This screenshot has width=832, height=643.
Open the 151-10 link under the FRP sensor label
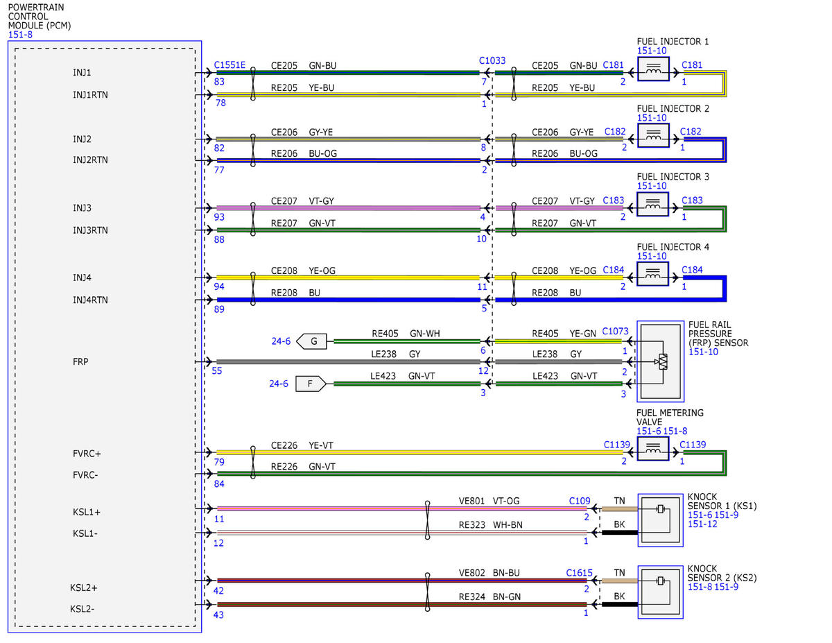[703, 352]
